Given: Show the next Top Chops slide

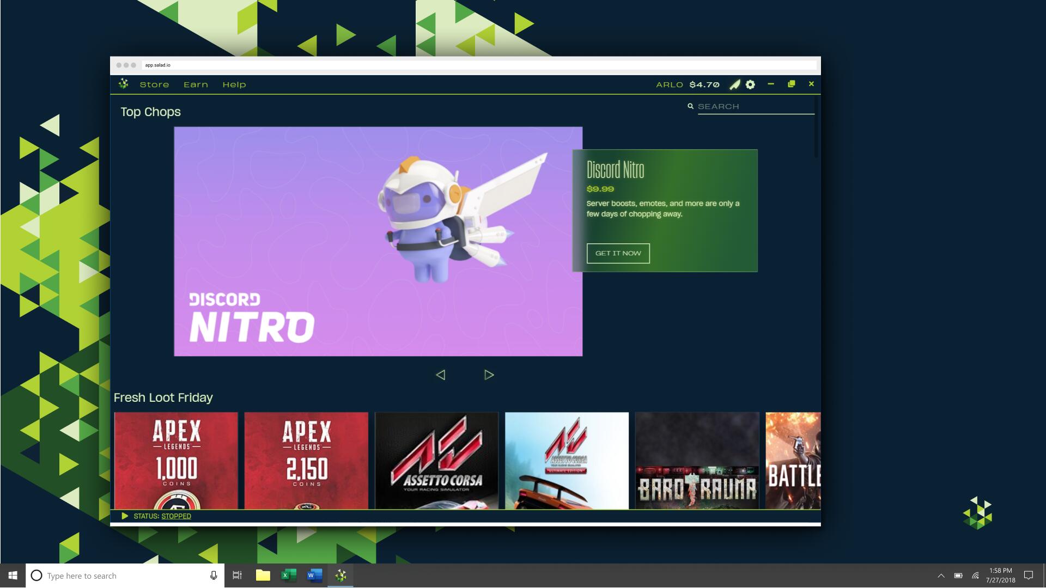Looking at the screenshot, I should point(489,375).
